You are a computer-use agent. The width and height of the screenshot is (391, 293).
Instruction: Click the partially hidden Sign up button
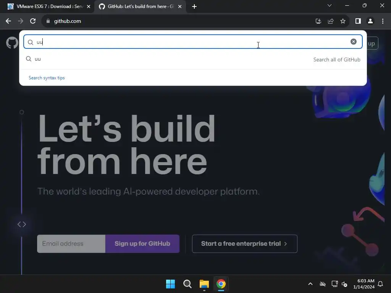(x=372, y=43)
